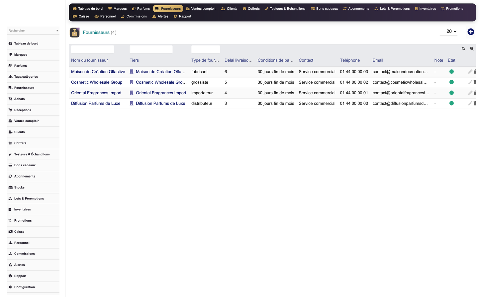Click the perfume bottle Fournisseurs module icon
This screenshot has width=480, height=297.
click(75, 33)
